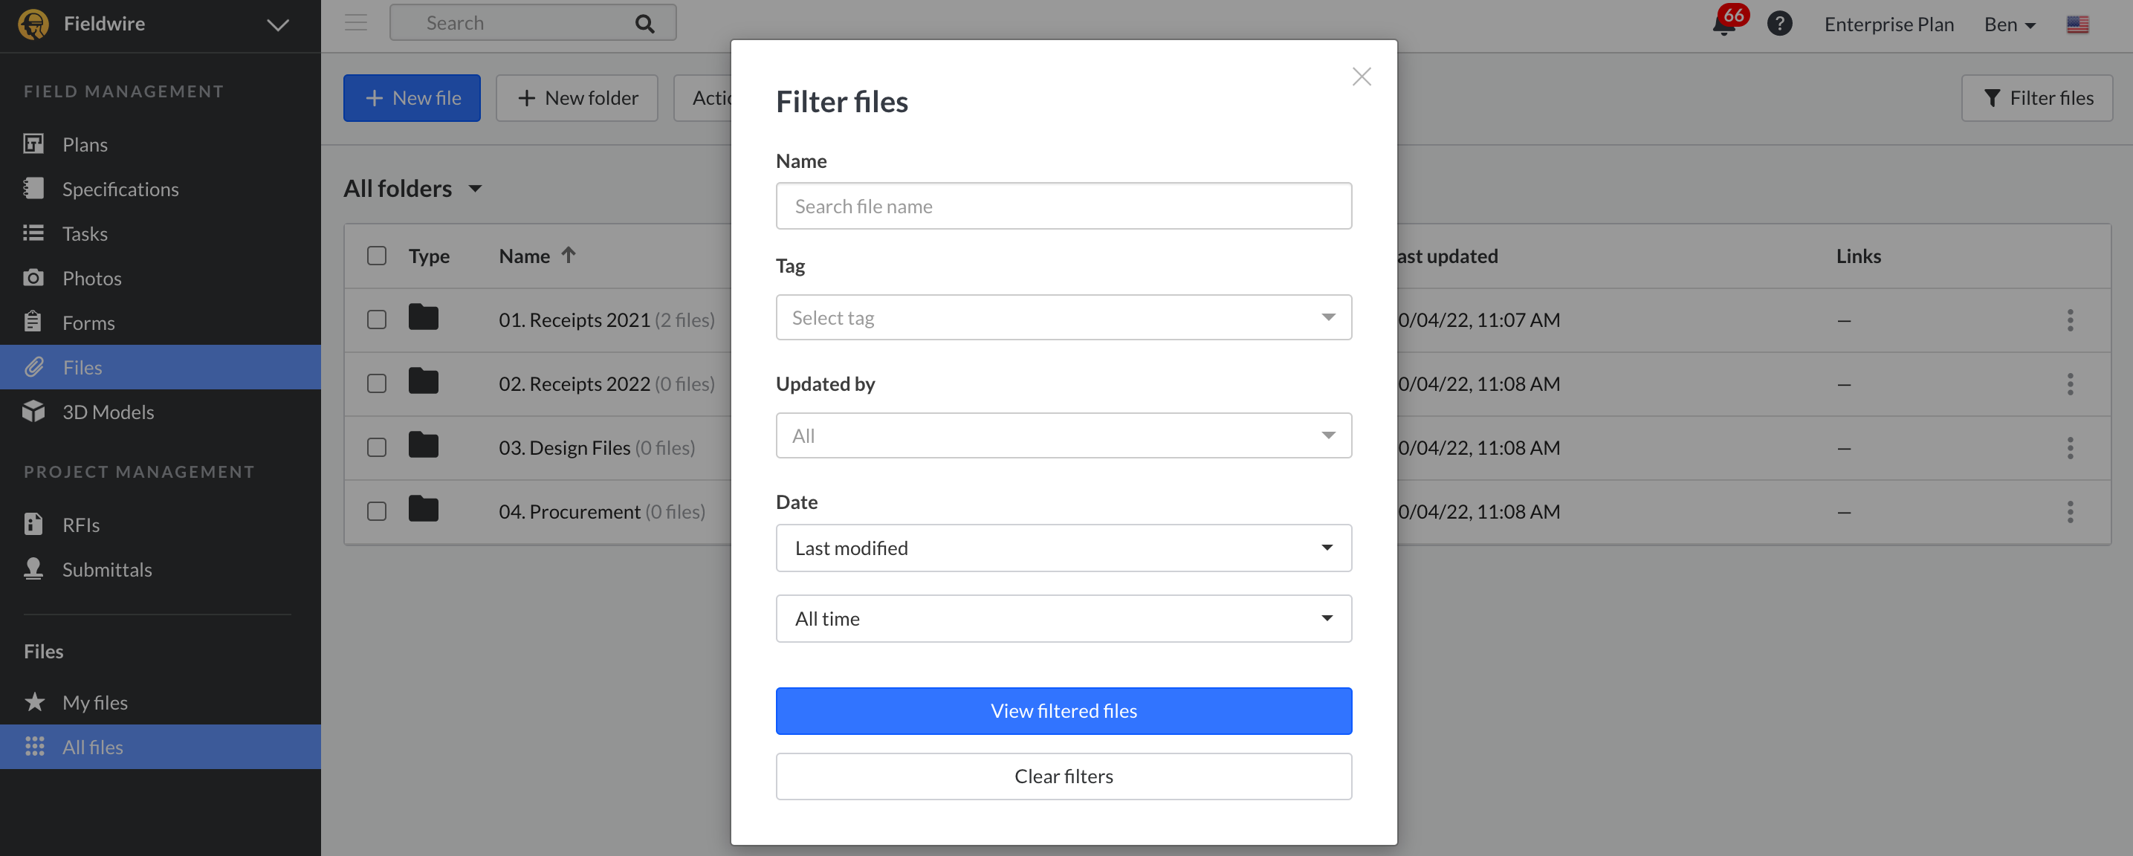
Task: Click the search magnifier icon
Action: [x=644, y=24]
